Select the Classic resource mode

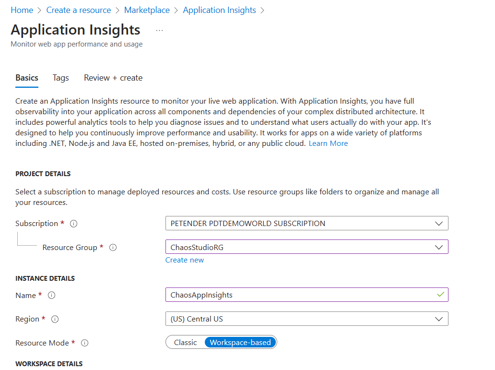point(185,342)
